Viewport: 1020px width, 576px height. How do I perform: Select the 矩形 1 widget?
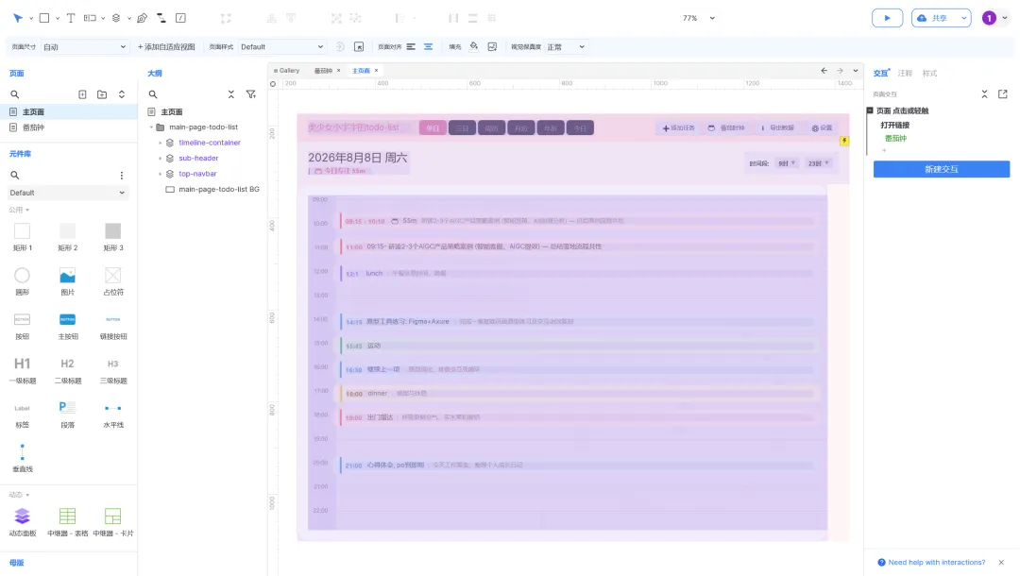[x=22, y=237]
